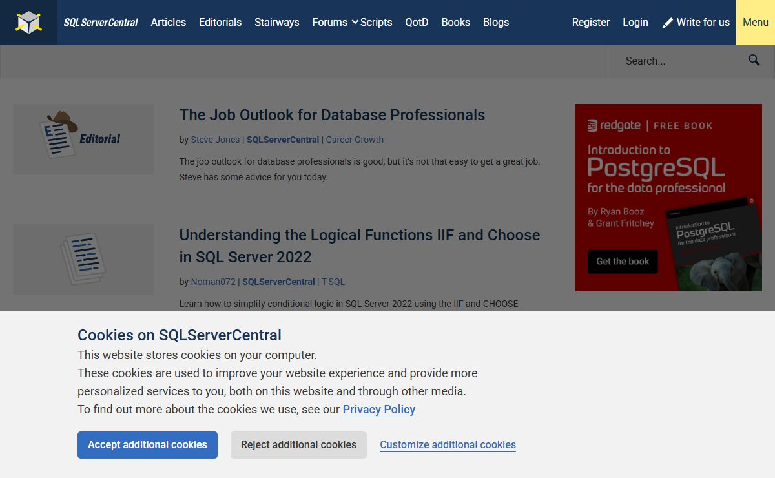The height and width of the screenshot is (478, 775).
Task: Click the pencil icon beside Write for us
Action: point(668,23)
